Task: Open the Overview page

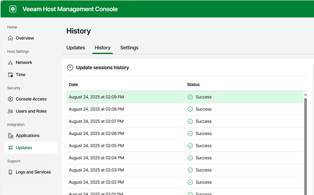Action: (31, 38)
